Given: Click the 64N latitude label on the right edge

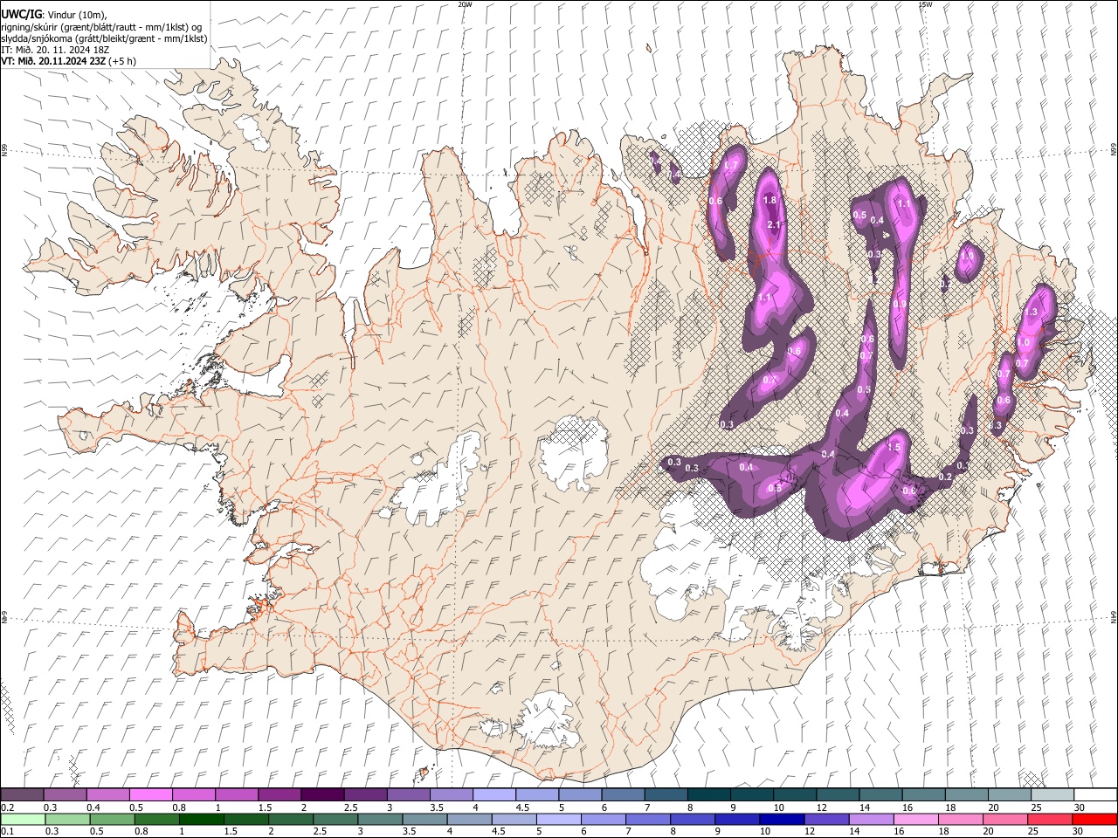Looking at the screenshot, I should (x=1114, y=616).
